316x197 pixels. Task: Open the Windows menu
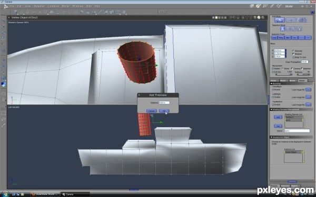pyautogui.click(x=78, y=6)
